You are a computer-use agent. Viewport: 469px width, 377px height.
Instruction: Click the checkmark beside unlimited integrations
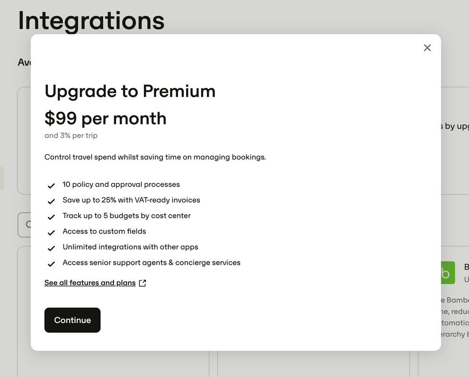[x=51, y=248]
